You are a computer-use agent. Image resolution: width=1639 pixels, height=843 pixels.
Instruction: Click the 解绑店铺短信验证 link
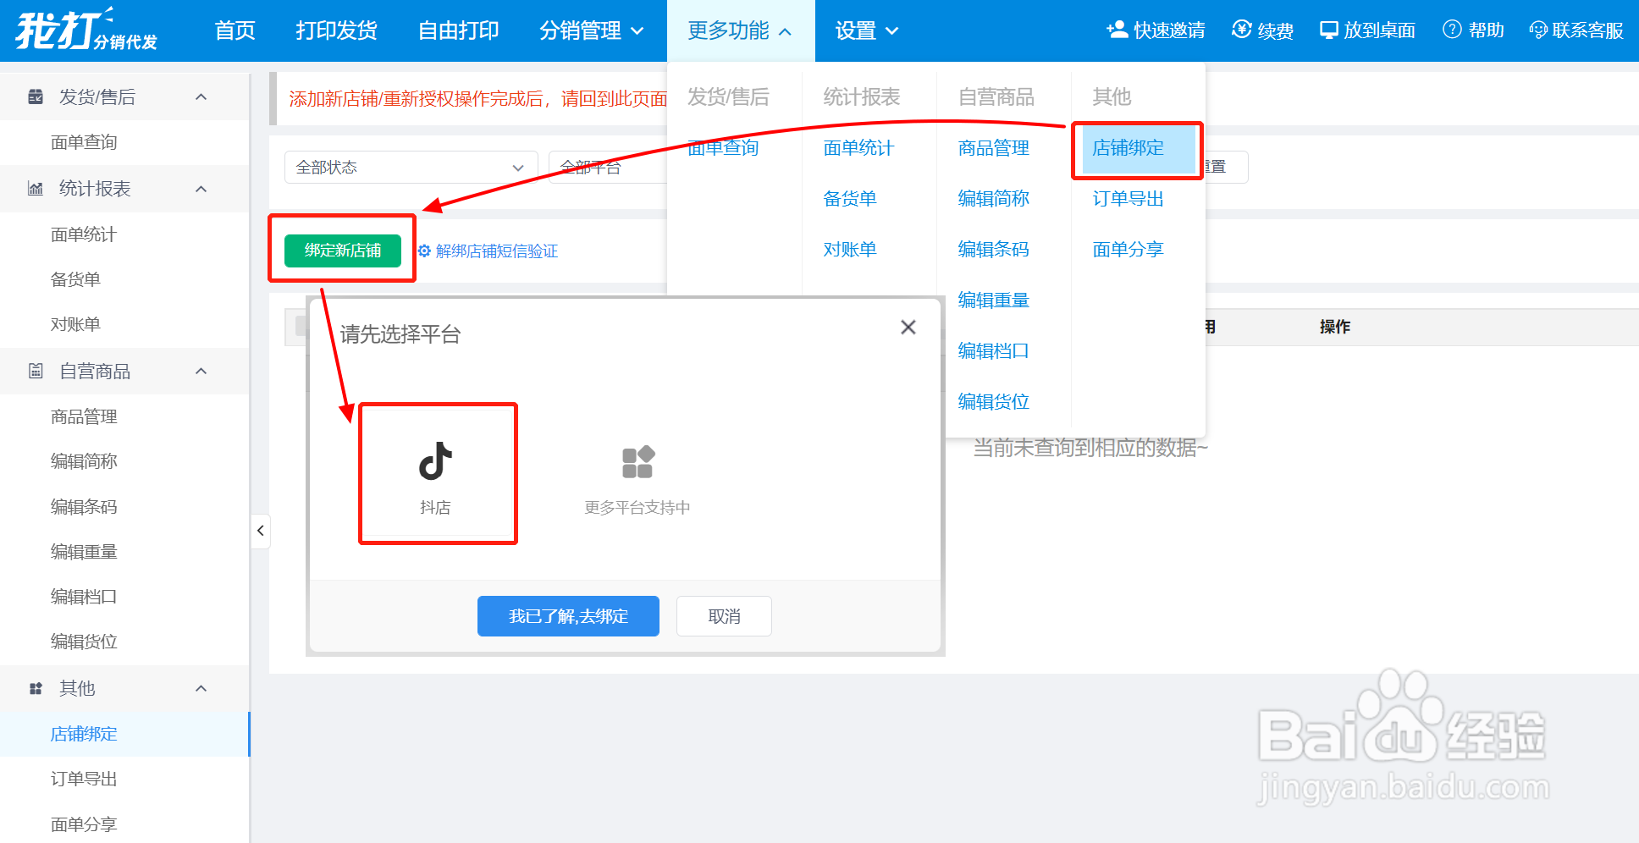[497, 251]
